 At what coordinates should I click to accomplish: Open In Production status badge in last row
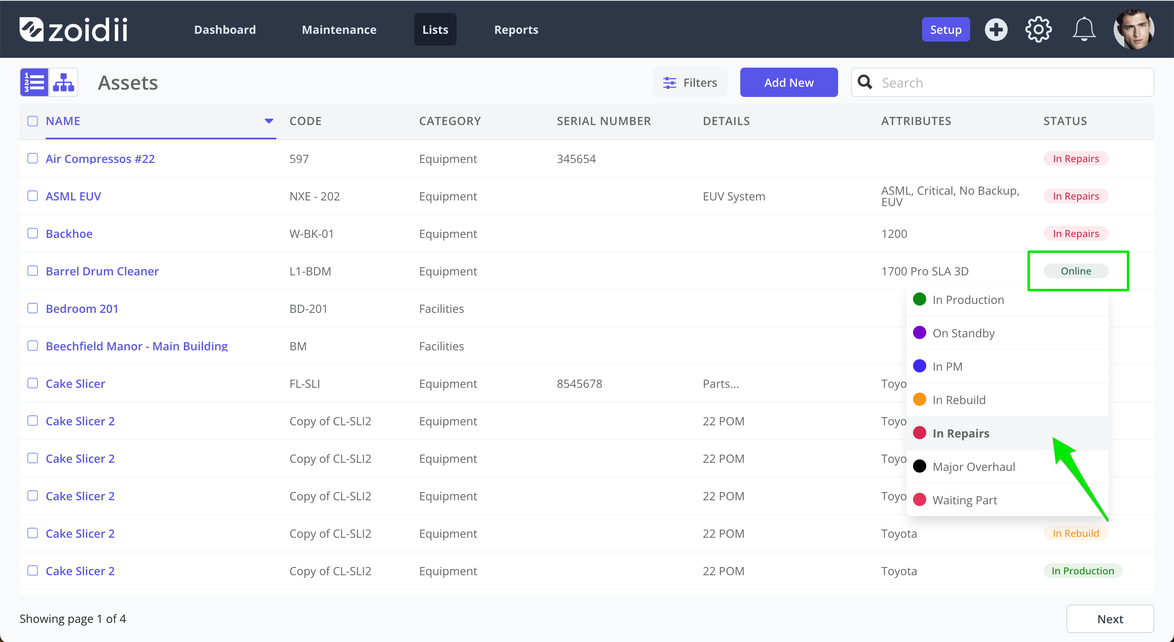(1082, 571)
